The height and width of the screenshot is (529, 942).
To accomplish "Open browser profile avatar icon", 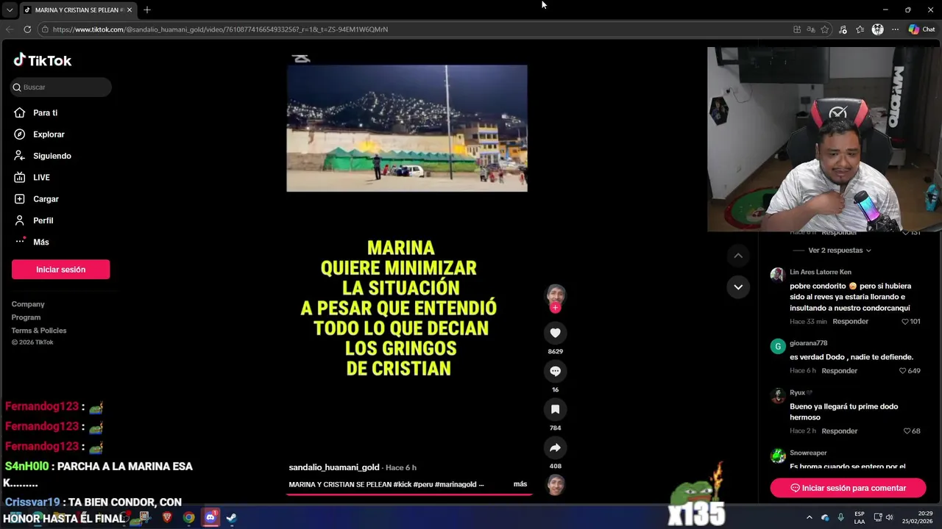I will tap(877, 29).
